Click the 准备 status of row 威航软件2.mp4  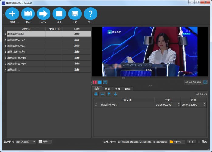[77, 40]
